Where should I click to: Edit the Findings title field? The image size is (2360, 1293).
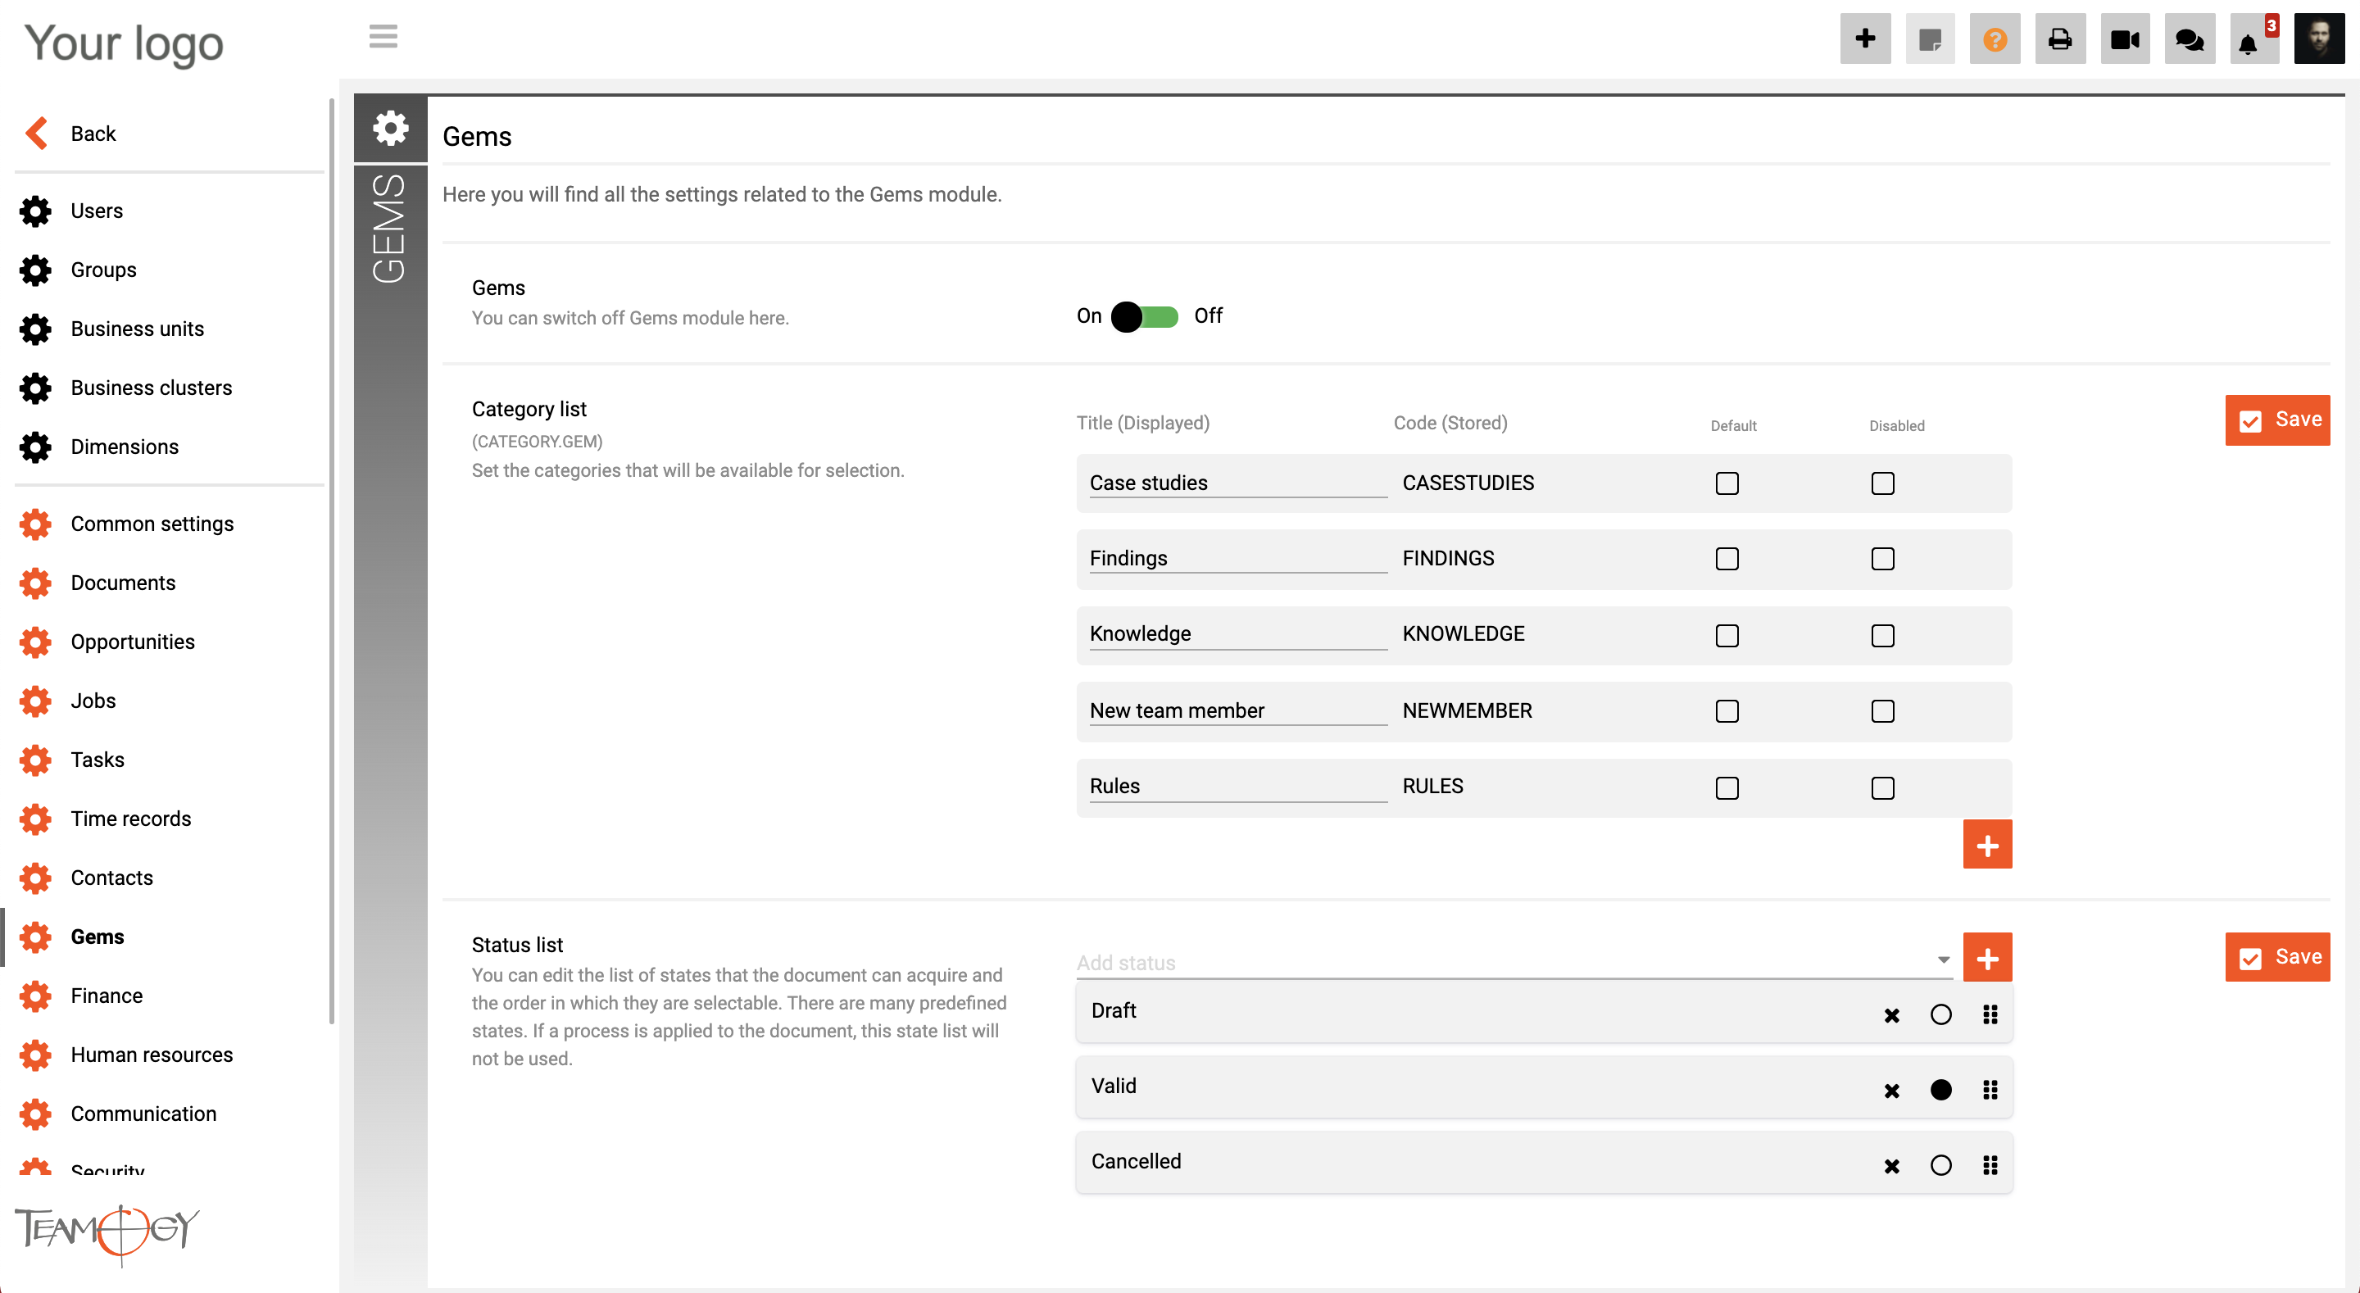[1237, 558]
